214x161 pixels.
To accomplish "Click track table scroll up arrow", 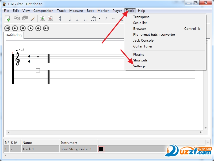I will 208,142.
